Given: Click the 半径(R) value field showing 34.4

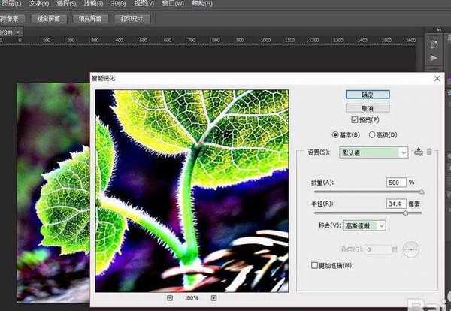Looking at the screenshot, I should (x=395, y=204).
